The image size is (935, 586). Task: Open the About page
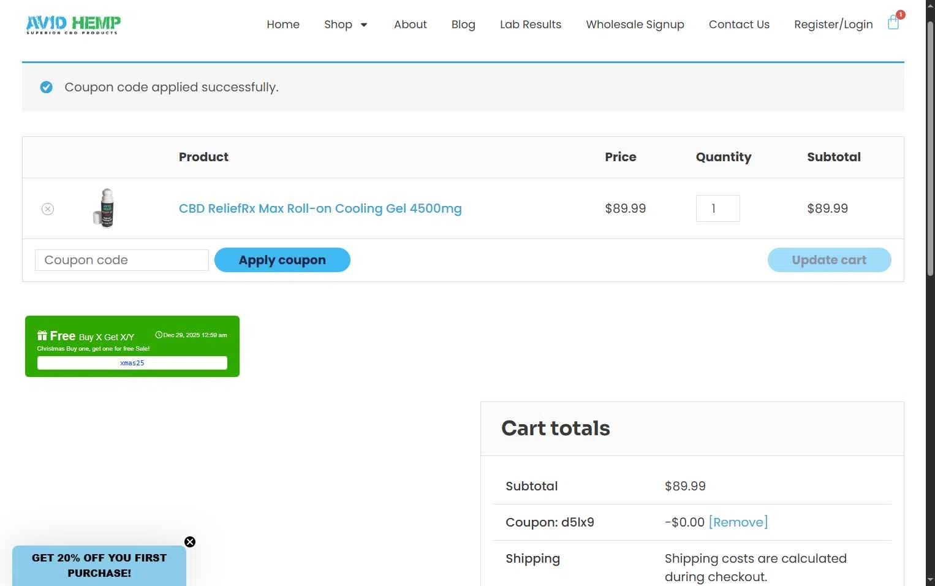[411, 25]
